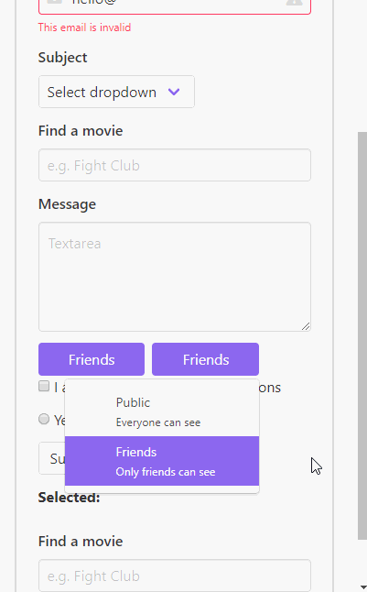Click the purple chevron in Subject dropdown
The width and height of the screenshot is (367, 592).
click(174, 92)
